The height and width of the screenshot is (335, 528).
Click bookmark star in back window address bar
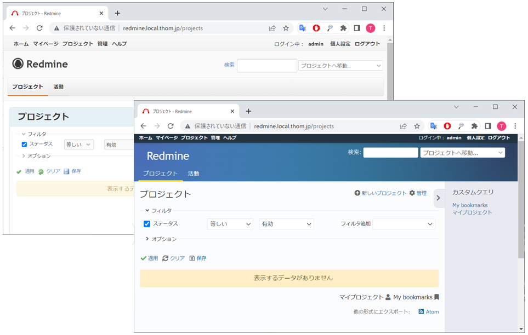tap(286, 28)
